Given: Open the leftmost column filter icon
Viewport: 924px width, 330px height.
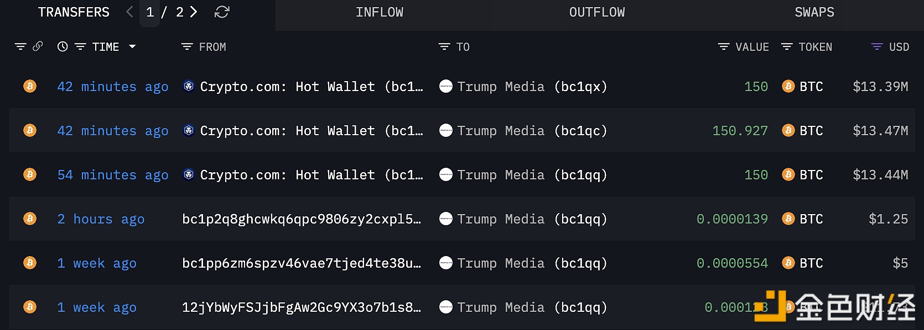Looking at the screenshot, I should (20, 47).
